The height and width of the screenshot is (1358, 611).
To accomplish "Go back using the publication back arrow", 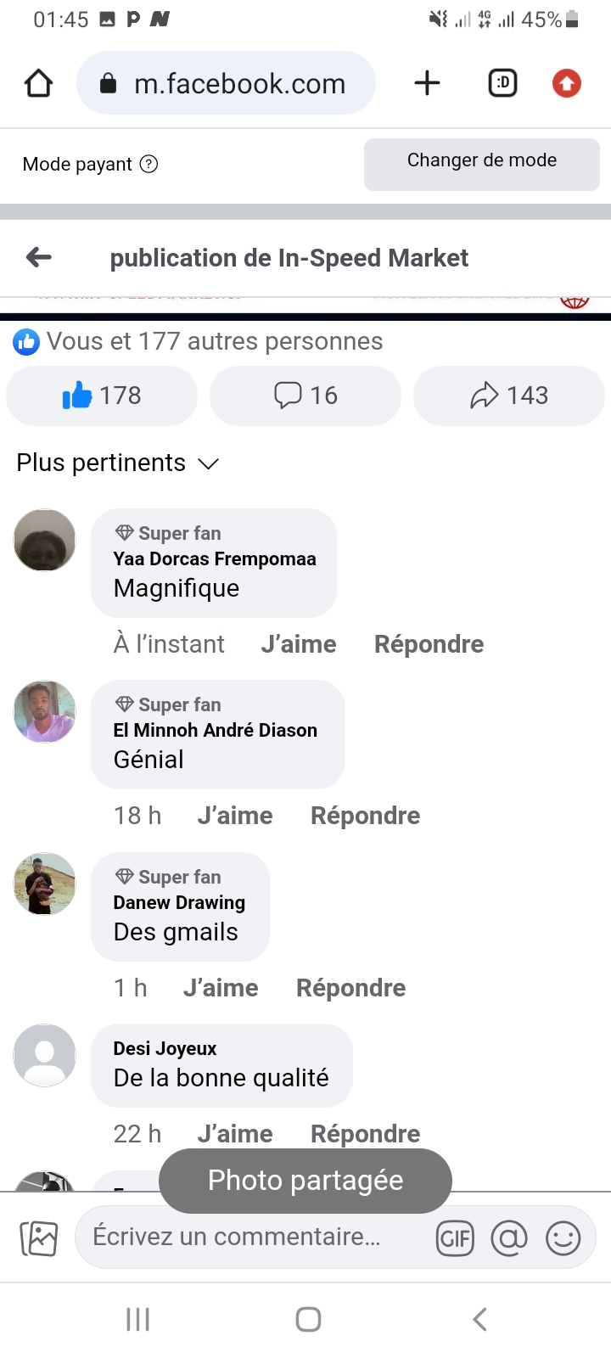I will click(x=39, y=257).
